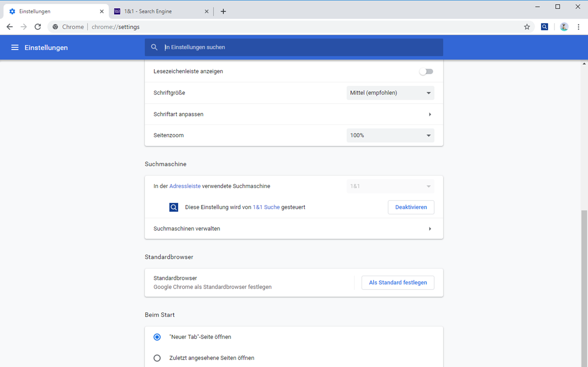
Task: Go back with the browser back arrow
Action: tap(10, 27)
